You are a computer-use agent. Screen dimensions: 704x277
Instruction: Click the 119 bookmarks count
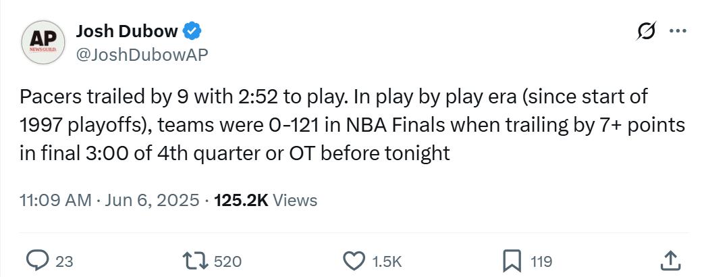click(x=541, y=261)
